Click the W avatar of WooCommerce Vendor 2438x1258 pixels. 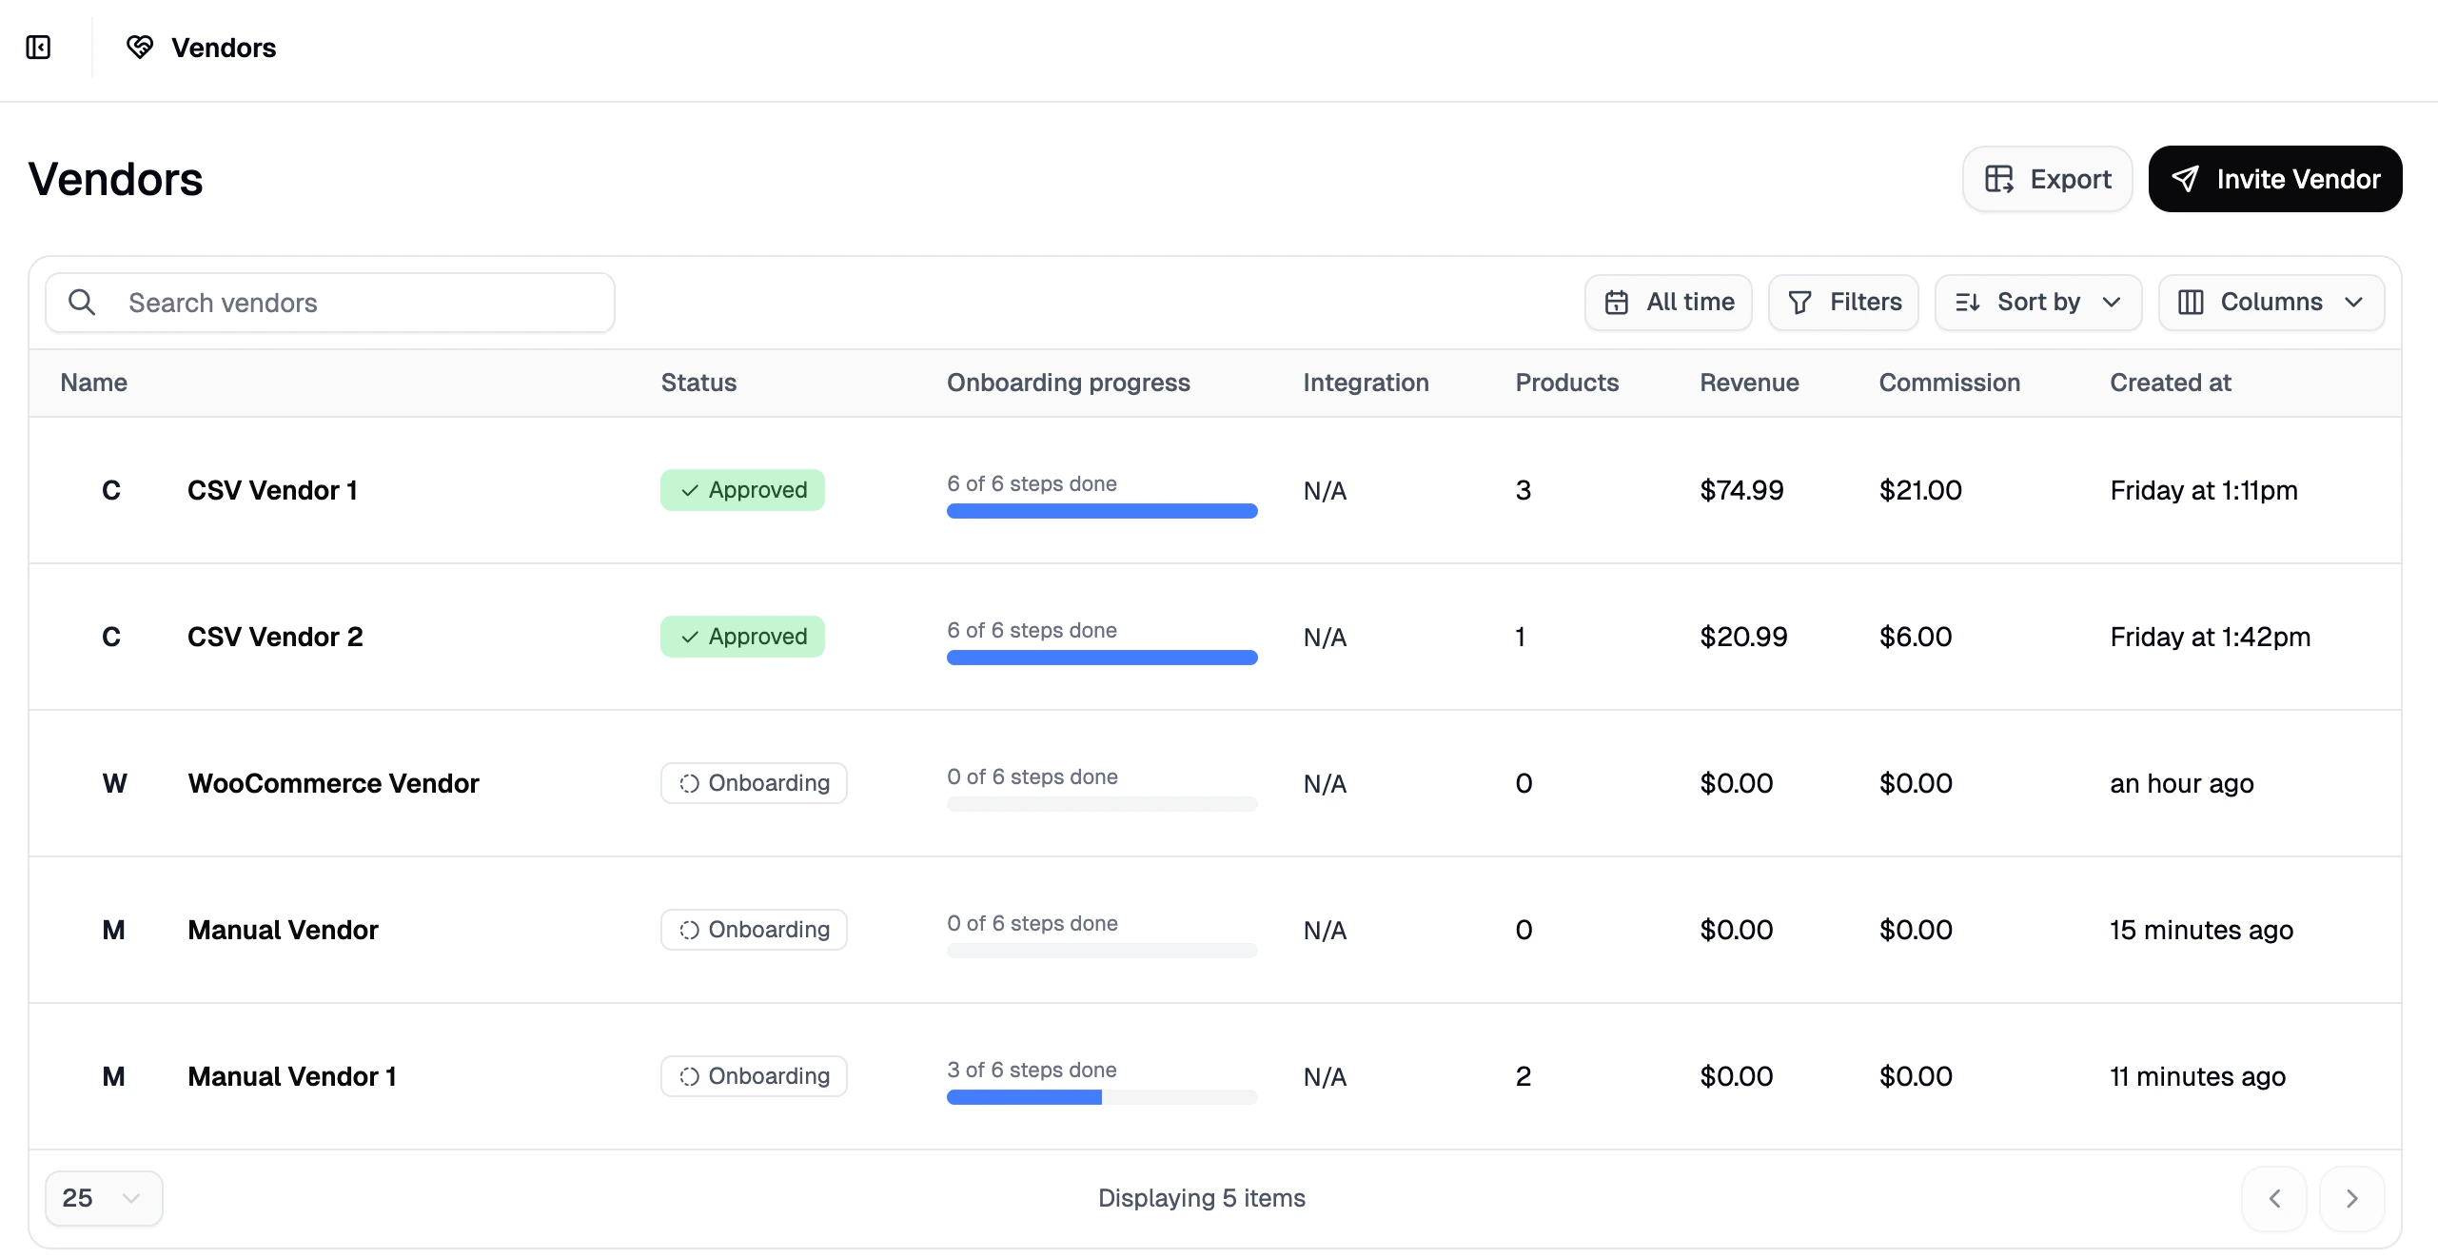(114, 783)
